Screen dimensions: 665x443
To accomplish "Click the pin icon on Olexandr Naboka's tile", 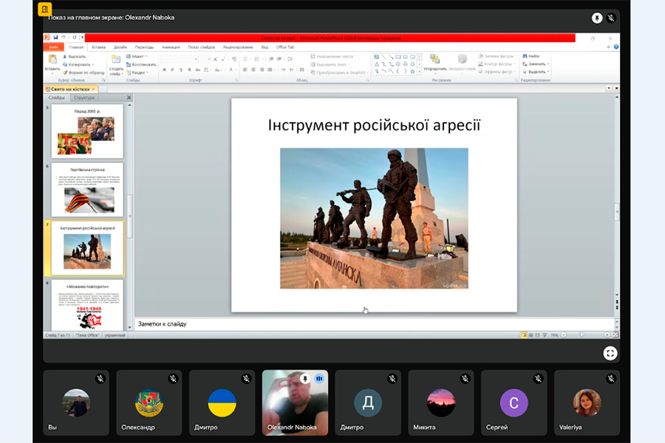I will tap(304, 378).
